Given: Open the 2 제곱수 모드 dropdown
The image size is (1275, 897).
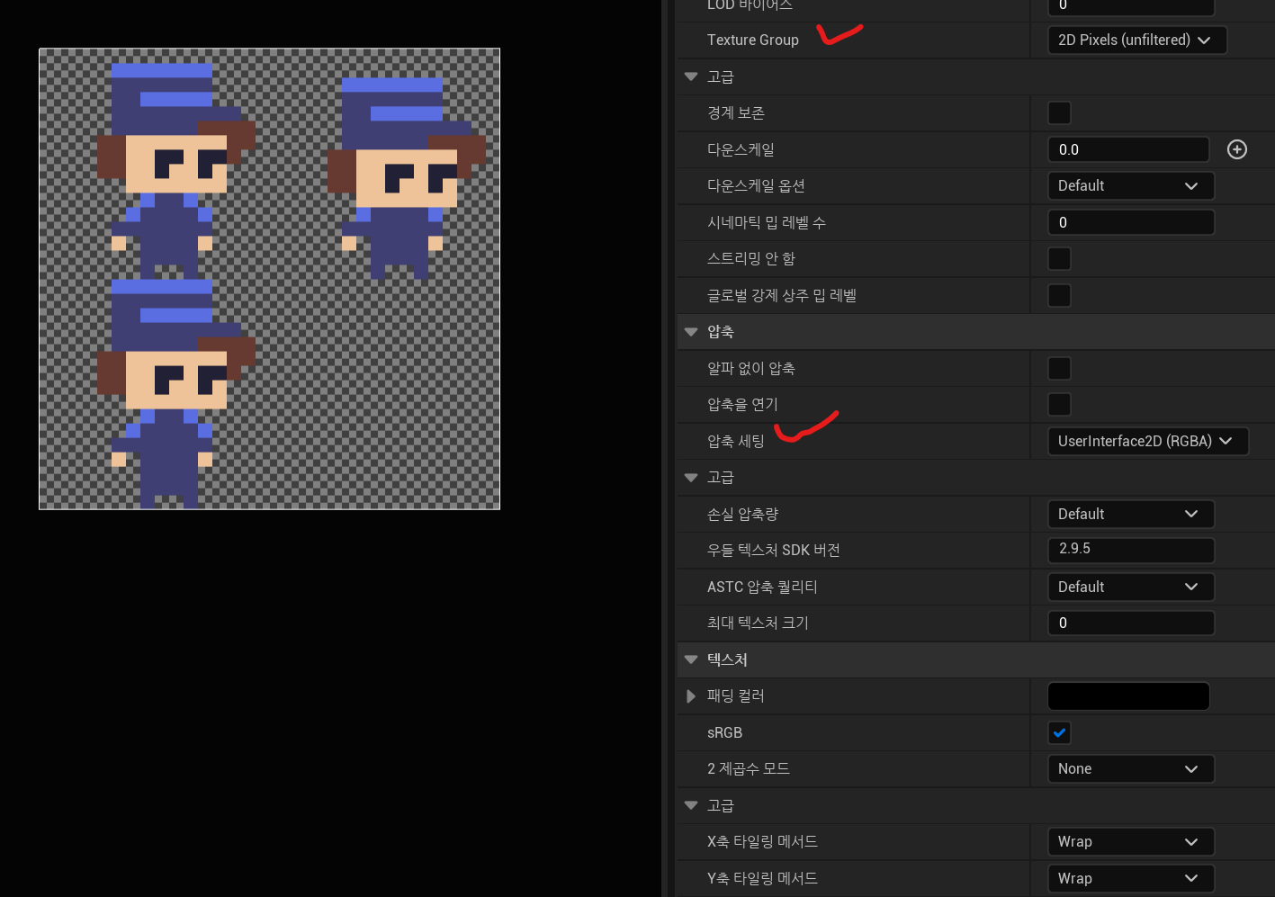Looking at the screenshot, I should tap(1131, 769).
